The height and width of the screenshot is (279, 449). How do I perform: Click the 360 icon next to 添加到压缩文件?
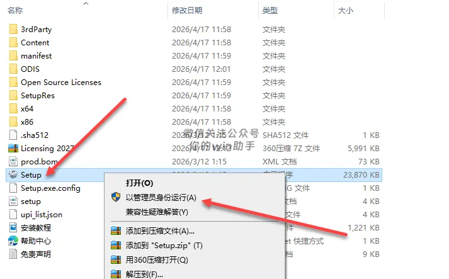coord(116,231)
